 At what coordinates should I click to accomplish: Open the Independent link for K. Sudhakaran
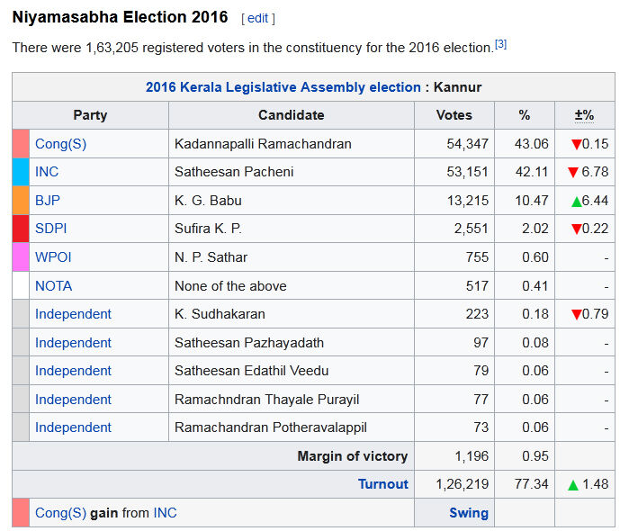coord(73,314)
